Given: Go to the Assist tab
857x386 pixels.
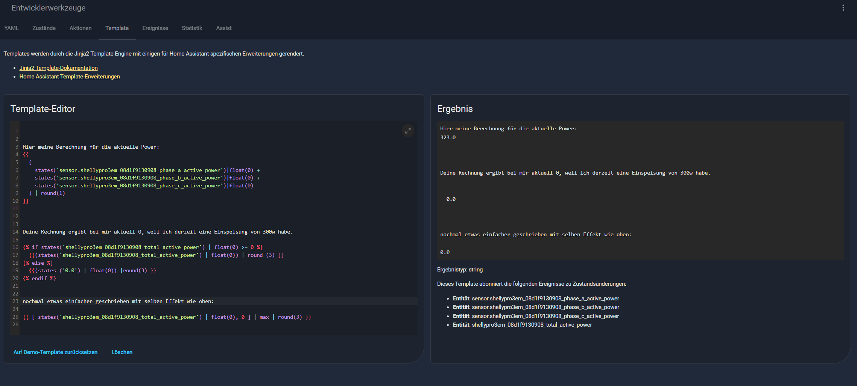Looking at the screenshot, I should [x=223, y=28].
